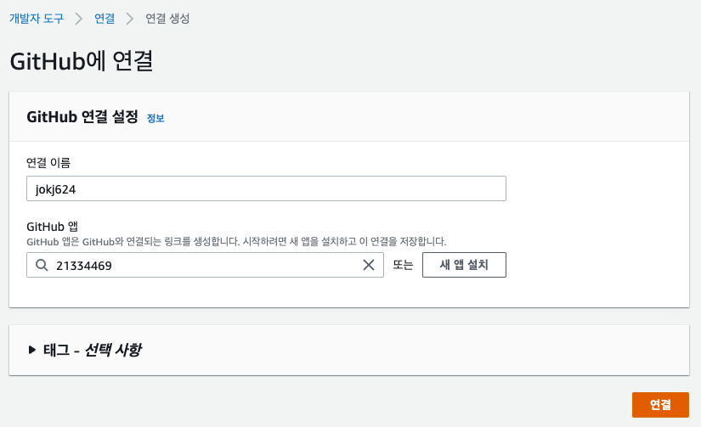
Task: Click the GitHub에 연결 page heading
Action: coord(82,61)
